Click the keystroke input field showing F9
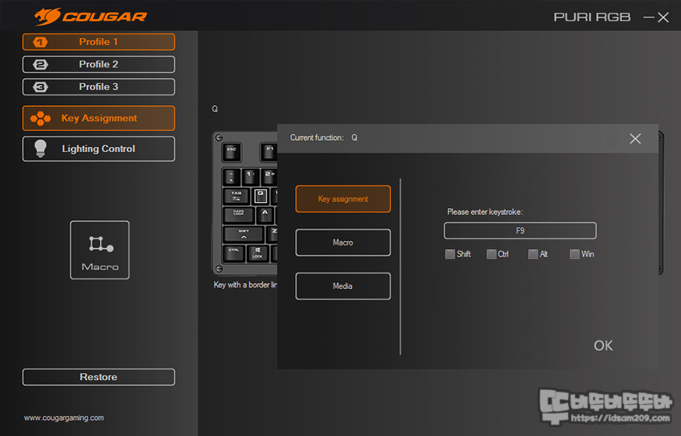Image resolution: width=681 pixels, height=436 pixels. click(x=520, y=231)
